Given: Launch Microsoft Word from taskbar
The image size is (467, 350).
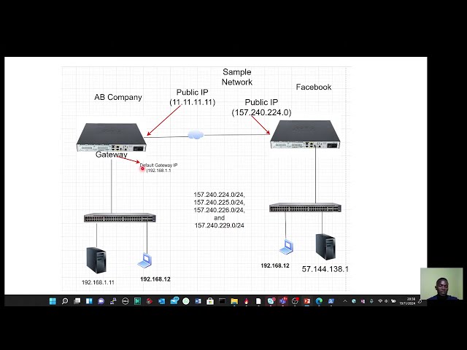Looking at the screenshot, I should (x=198, y=301).
